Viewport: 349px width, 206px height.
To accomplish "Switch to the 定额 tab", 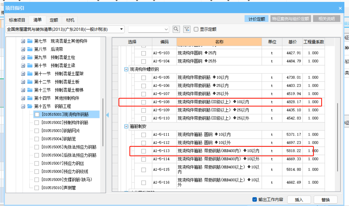I will pyautogui.click(x=54, y=20).
